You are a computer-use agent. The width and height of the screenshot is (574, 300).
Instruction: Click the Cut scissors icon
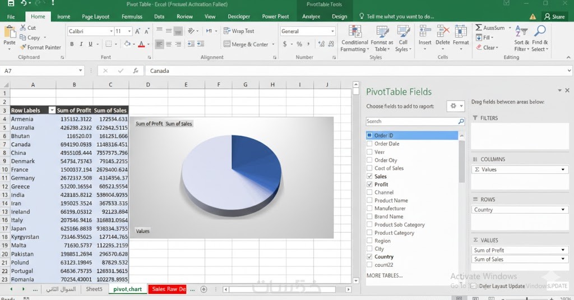22,28
